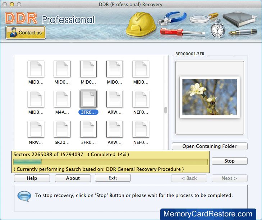This screenshot has height=220, width=262.
Task: Click the stopwatch icon
Action: pos(218,29)
